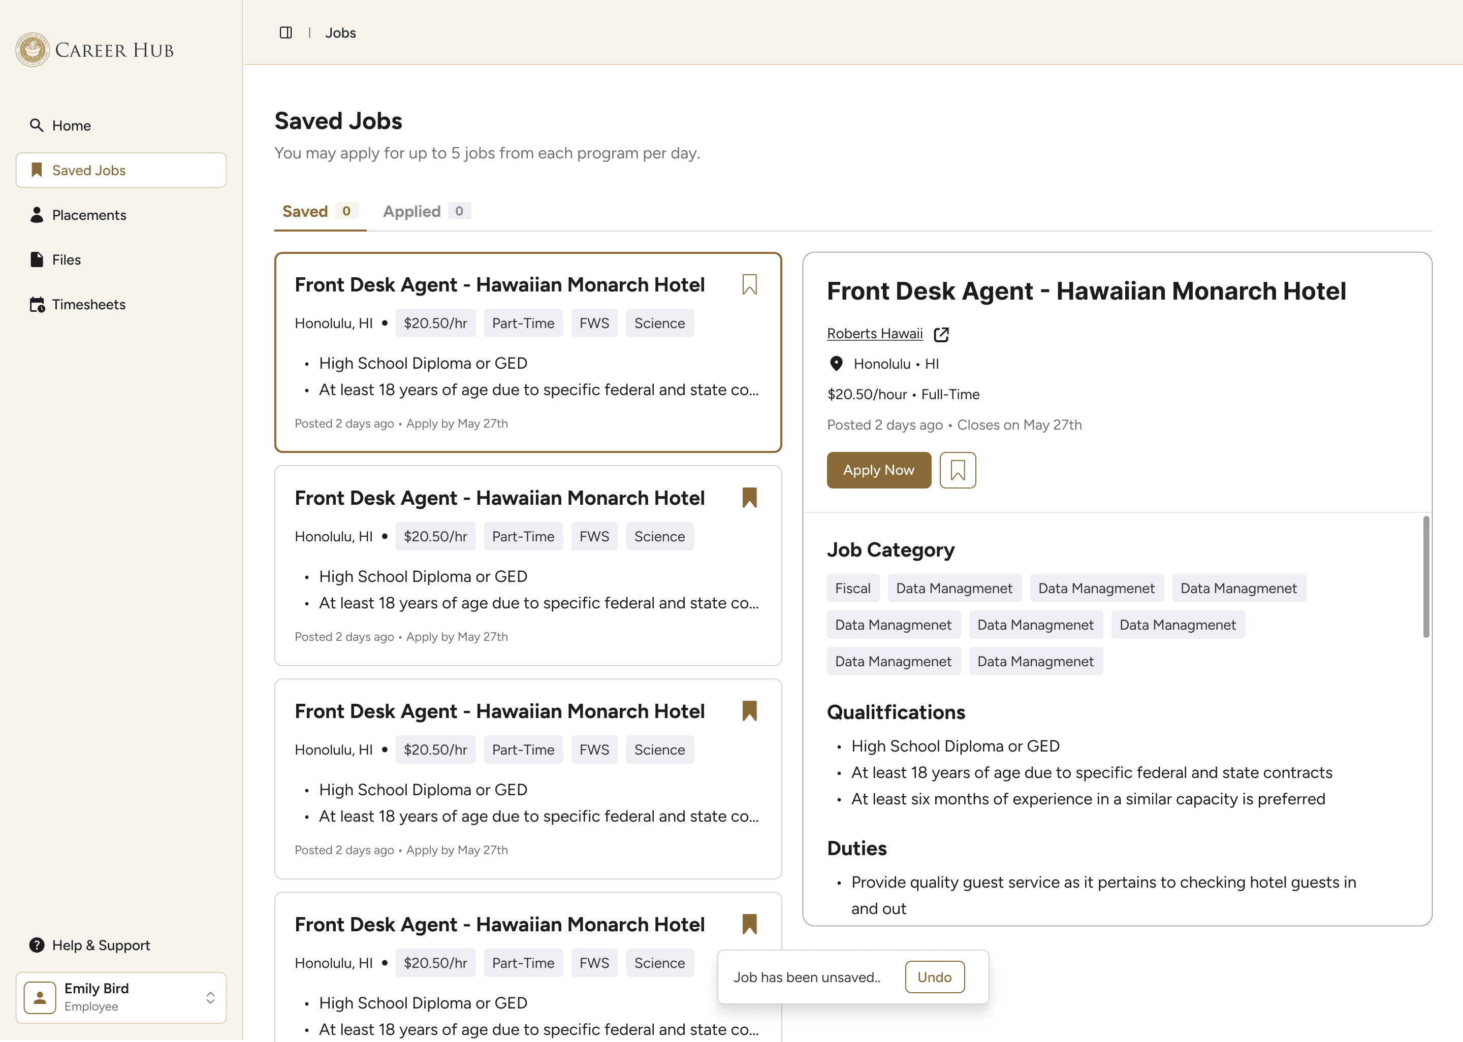Re-save the first job via bookmark outline

(x=749, y=284)
